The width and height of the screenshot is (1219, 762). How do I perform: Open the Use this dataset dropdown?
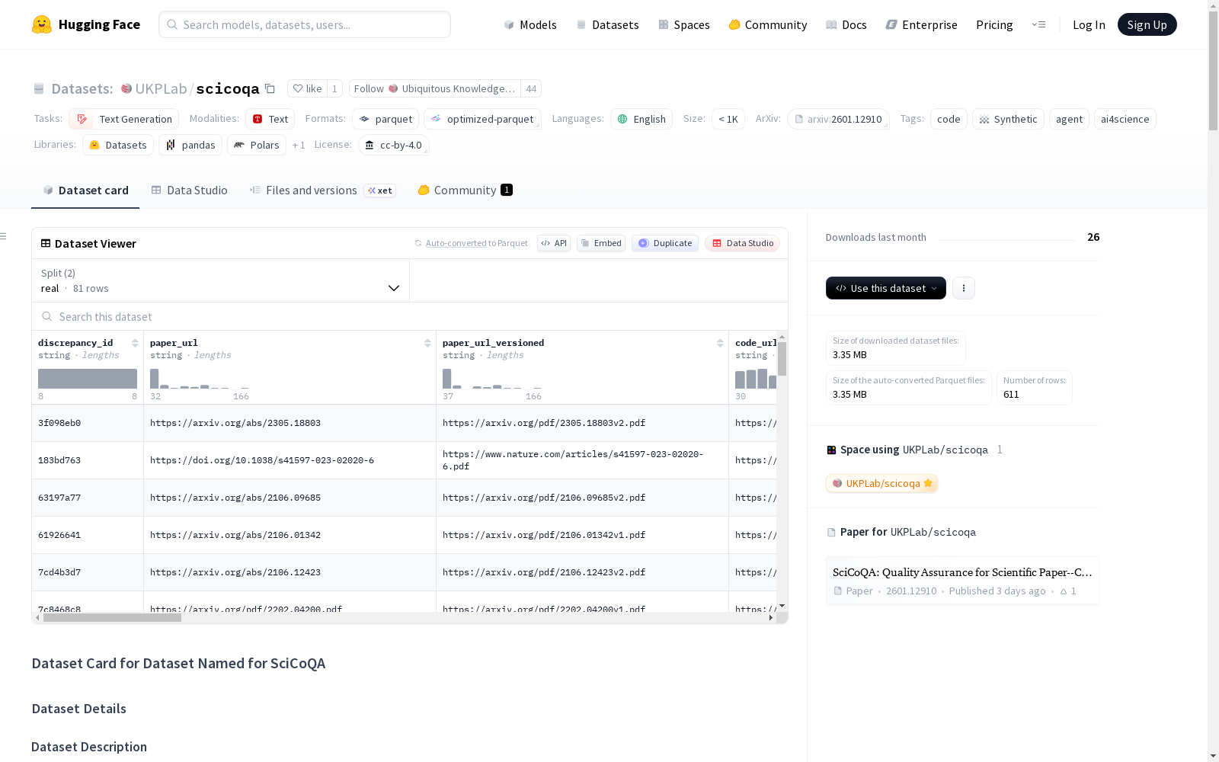click(886, 288)
